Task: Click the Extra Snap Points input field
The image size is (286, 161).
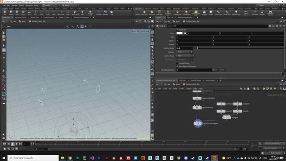Action: 194,70
